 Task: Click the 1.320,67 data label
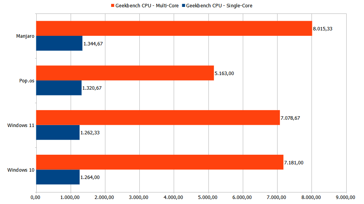(x=92, y=88)
